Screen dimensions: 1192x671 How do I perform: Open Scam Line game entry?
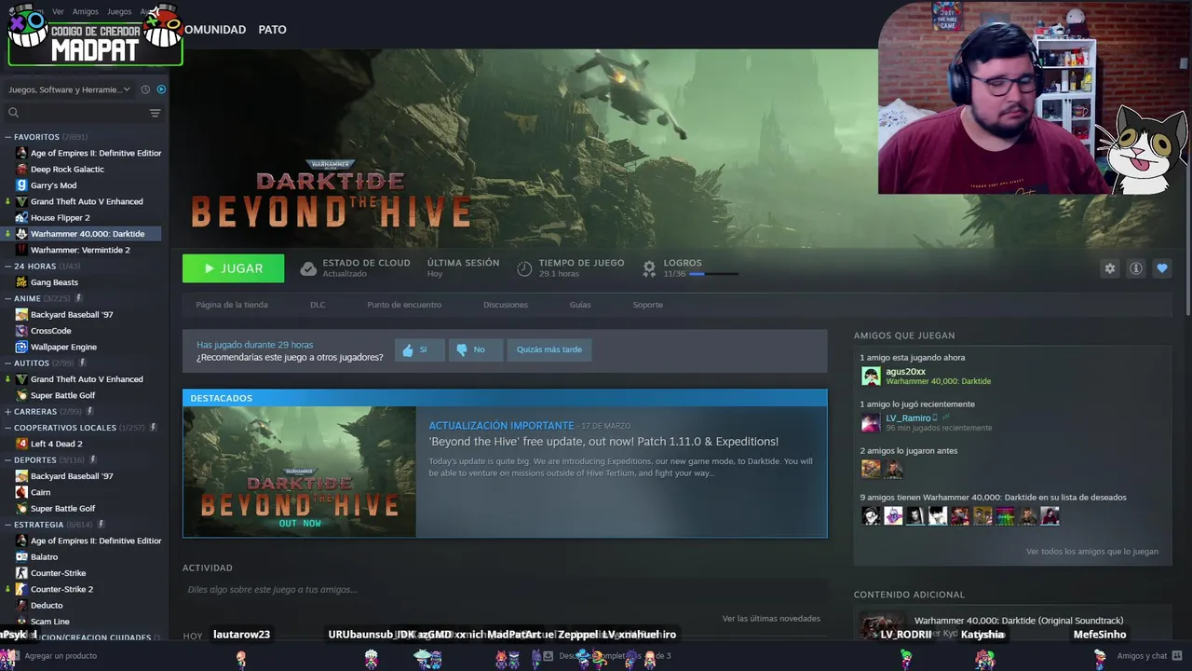coord(49,622)
